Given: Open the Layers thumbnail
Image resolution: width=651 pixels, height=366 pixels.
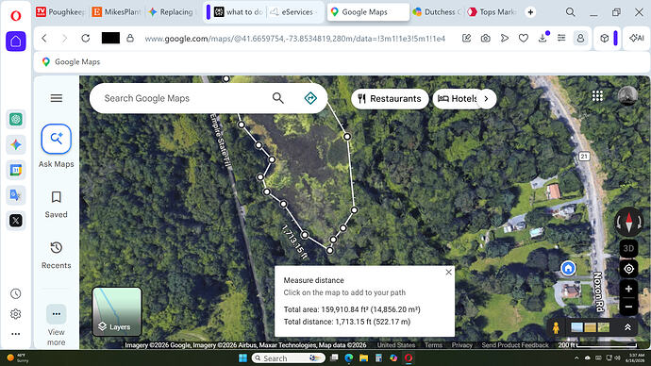Looking at the screenshot, I should coord(117,311).
